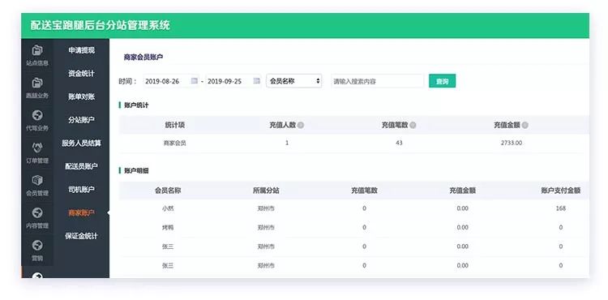Click help icon next to 充值人数
Viewport: 608px width, 300px height.
301,125
